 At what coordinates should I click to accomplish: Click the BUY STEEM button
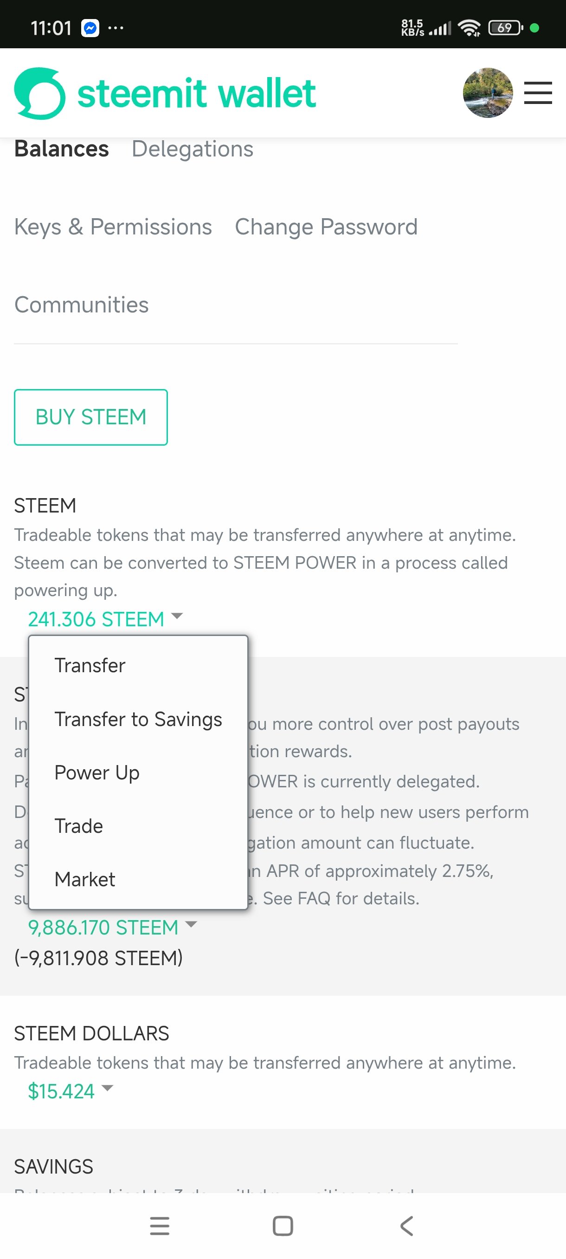[91, 417]
